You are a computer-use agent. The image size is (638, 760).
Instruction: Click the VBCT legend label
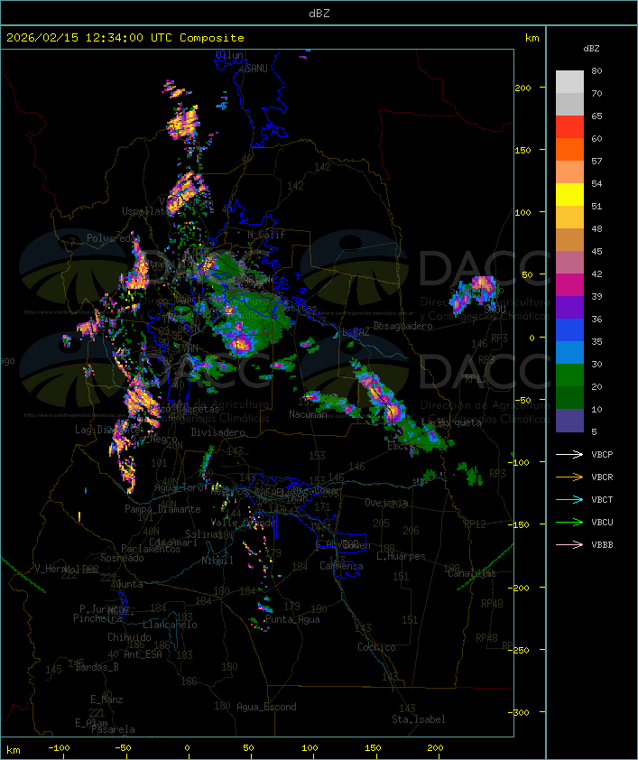602,500
